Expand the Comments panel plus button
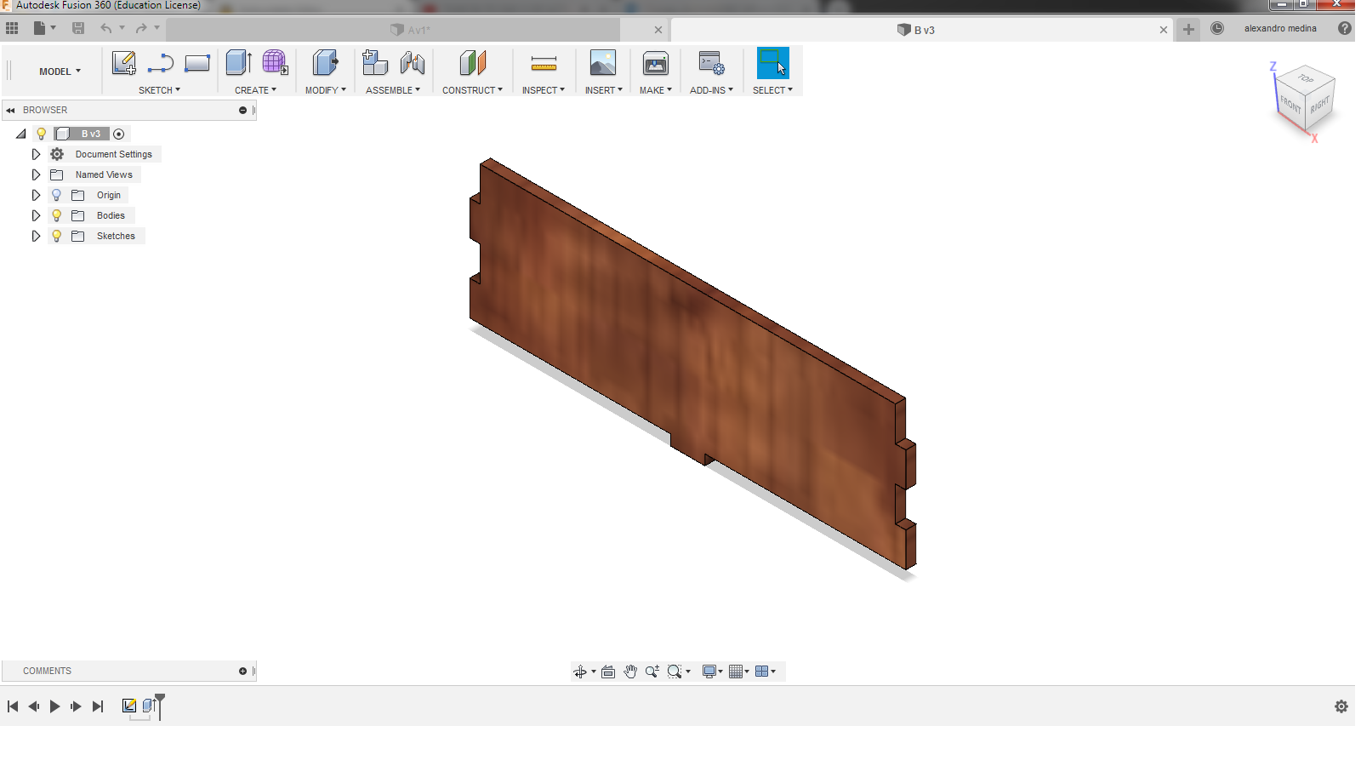 (x=242, y=671)
